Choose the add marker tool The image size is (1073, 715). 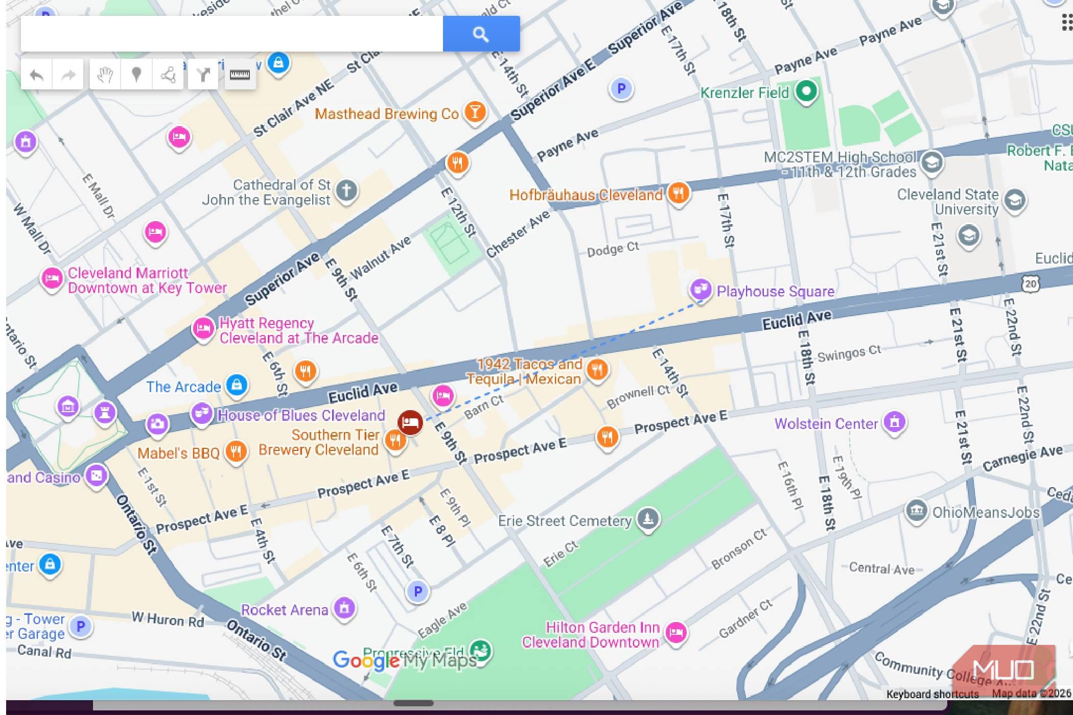[136, 75]
